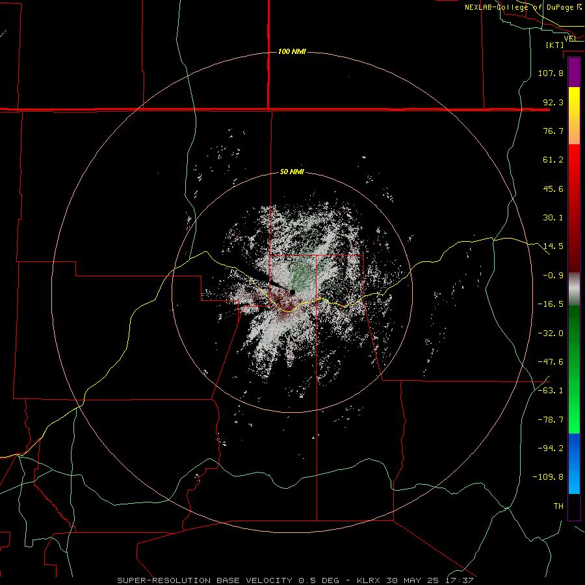The height and width of the screenshot is (585, 585).
Task: Click the "-16.5" scale value
Action: pos(551,304)
